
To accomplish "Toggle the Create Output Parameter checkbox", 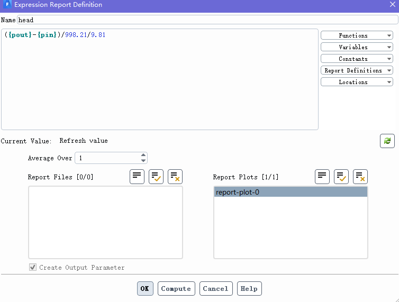I will pyautogui.click(x=33, y=268).
